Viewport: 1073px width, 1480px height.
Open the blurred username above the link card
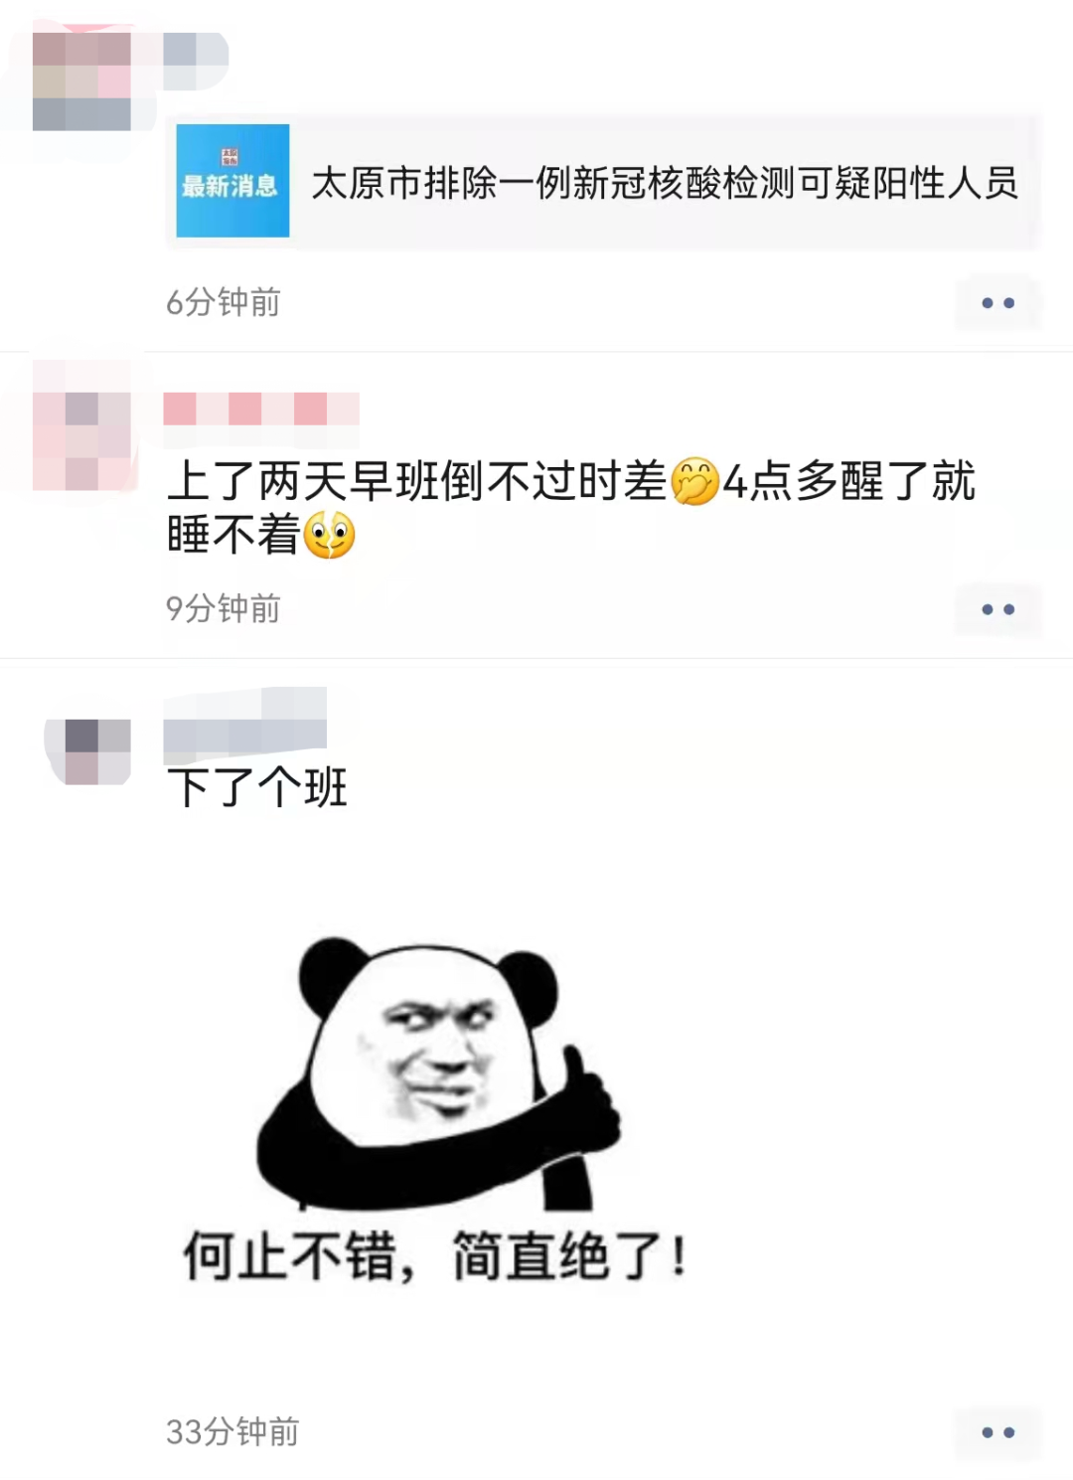[x=197, y=58]
